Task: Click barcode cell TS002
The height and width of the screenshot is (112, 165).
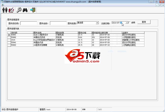Action: pyautogui.click(x=22, y=38)
